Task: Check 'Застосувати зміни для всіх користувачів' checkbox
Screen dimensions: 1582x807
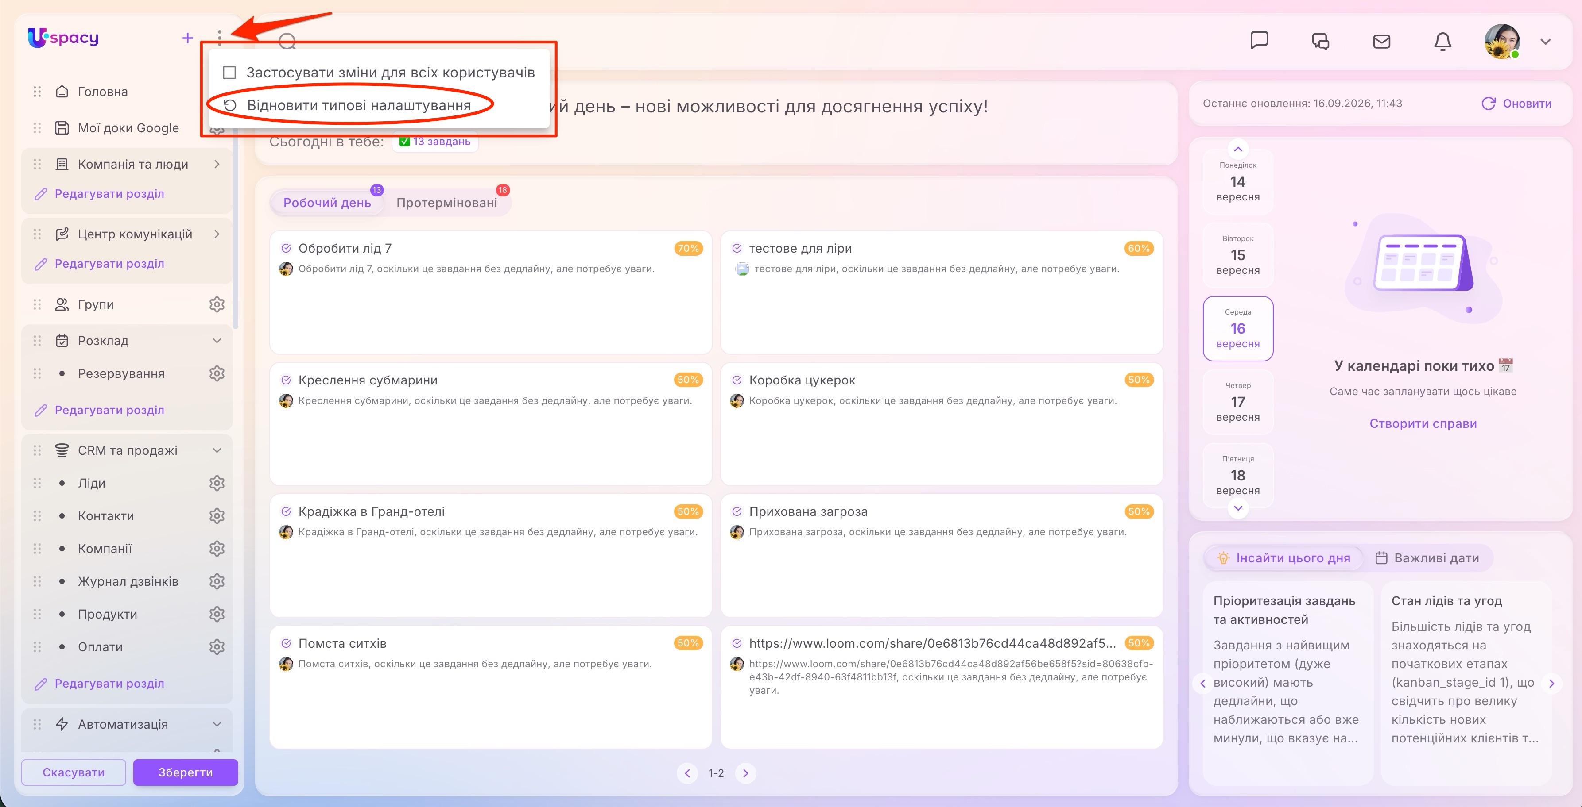Action: tap(229, 73)
